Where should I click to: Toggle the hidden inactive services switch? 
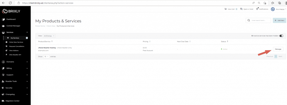click(x=281, y=36)
